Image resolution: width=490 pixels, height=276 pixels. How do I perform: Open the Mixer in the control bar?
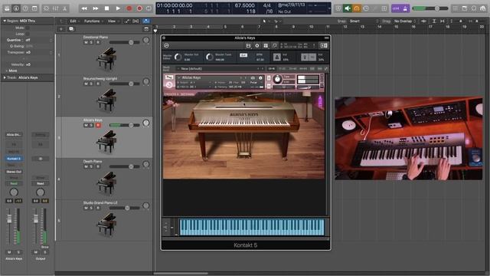pos(55,8)
